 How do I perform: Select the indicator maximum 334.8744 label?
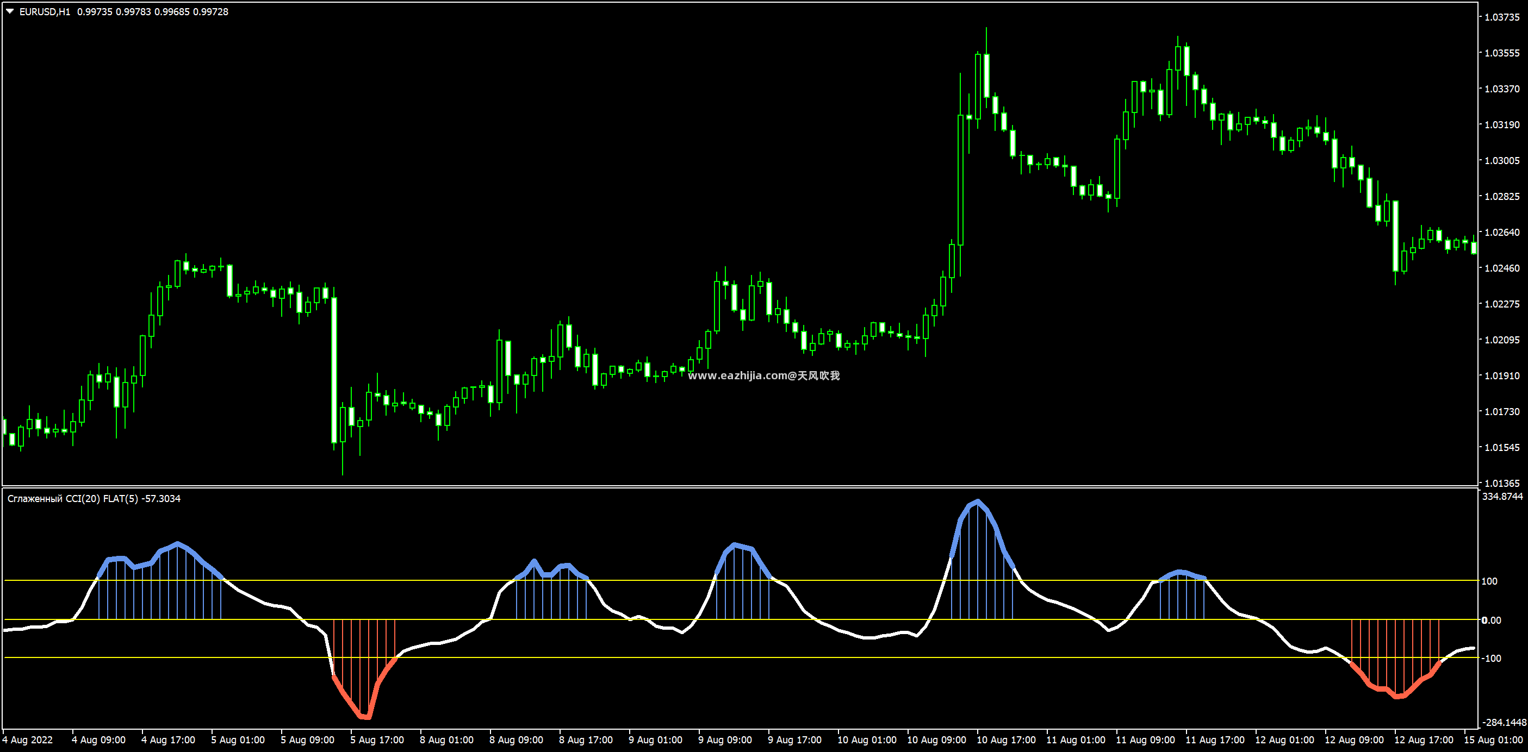1502,497
